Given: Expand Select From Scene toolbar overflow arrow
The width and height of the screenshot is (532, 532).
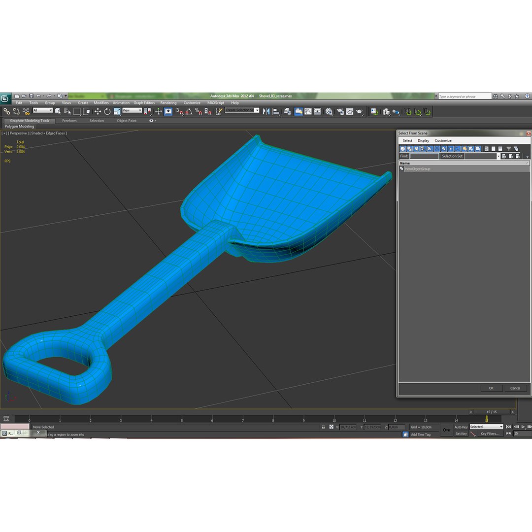Looking at the screenshot, I should coord(527,157).
